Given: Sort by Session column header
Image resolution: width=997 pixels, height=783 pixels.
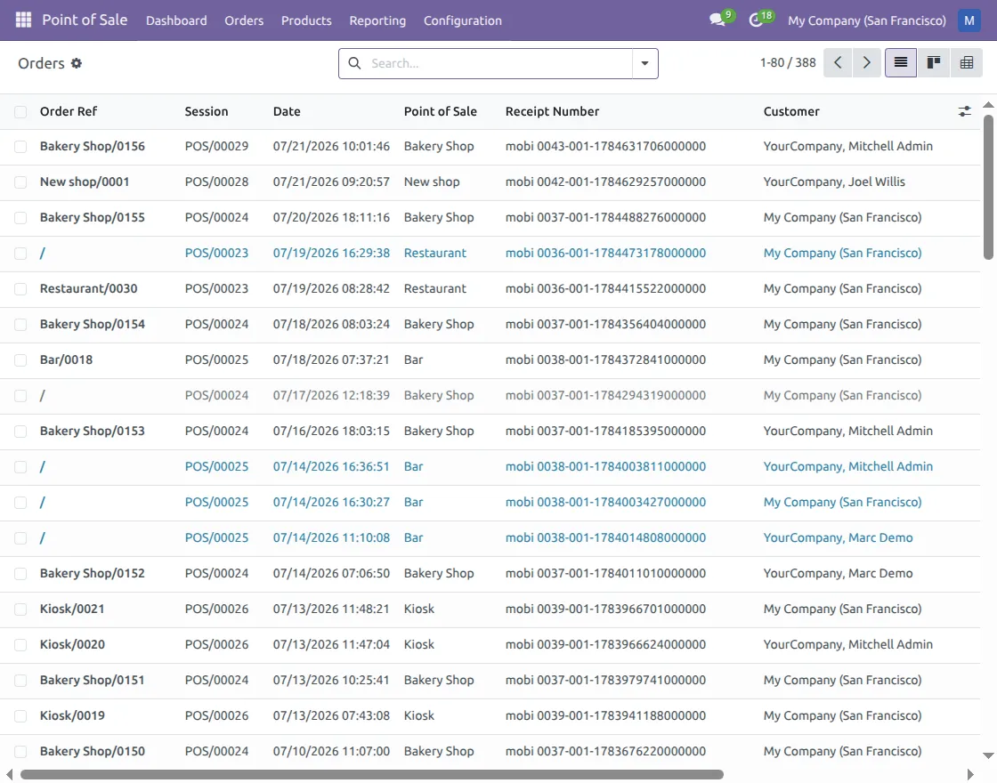Looking at the screenshot, I should [x=206, y=111].
